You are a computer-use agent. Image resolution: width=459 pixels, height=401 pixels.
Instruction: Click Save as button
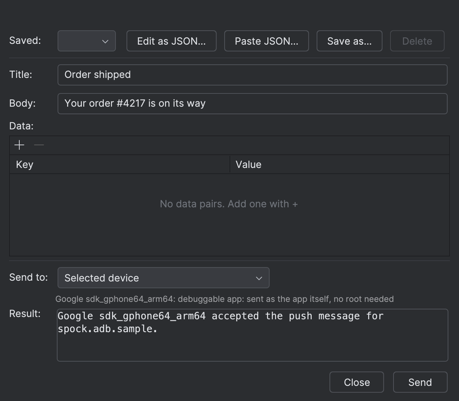(x=349, y=41)
